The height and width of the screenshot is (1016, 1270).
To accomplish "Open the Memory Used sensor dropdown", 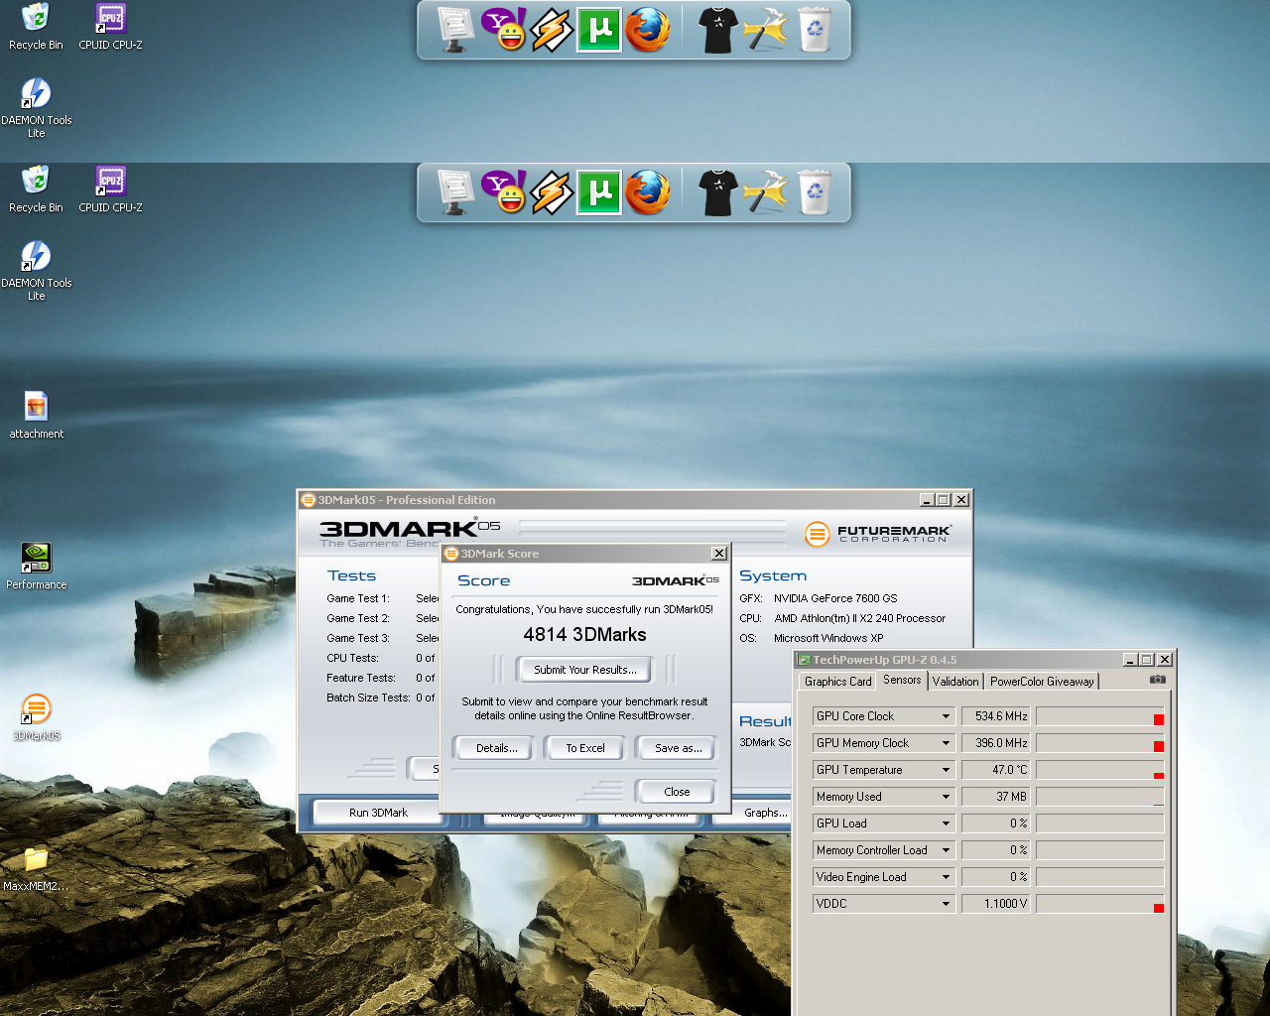I will pos(946,797).
